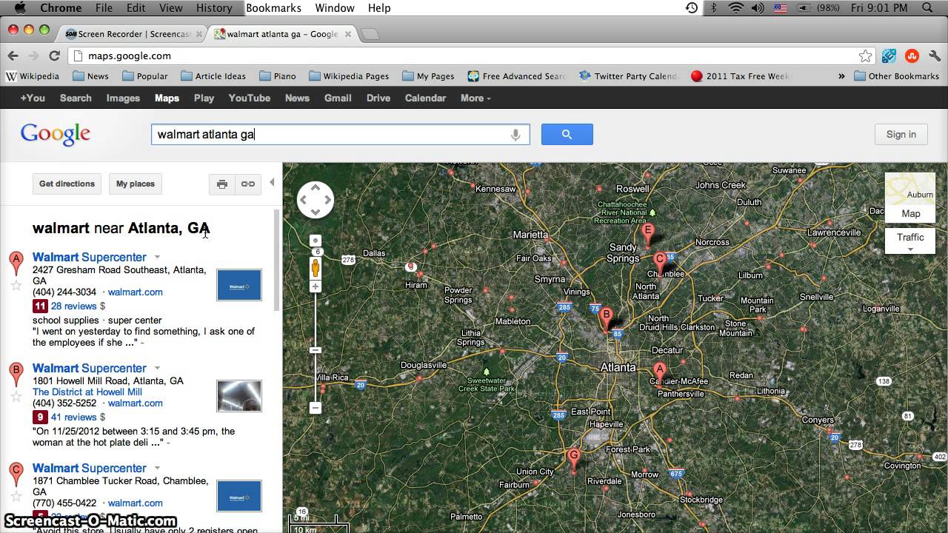The height and width of the screenshot is (533, 948).
Task: Select red marker A in the results list
Action: coord(16,264)
